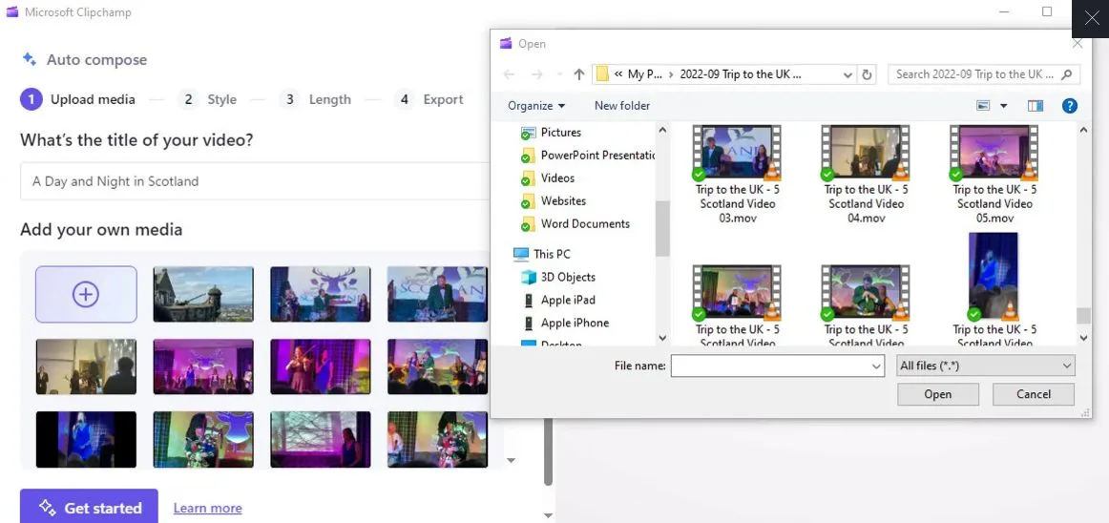Open the blue Help icon in dialog
1109x523 pixels.
(1069, 106)
